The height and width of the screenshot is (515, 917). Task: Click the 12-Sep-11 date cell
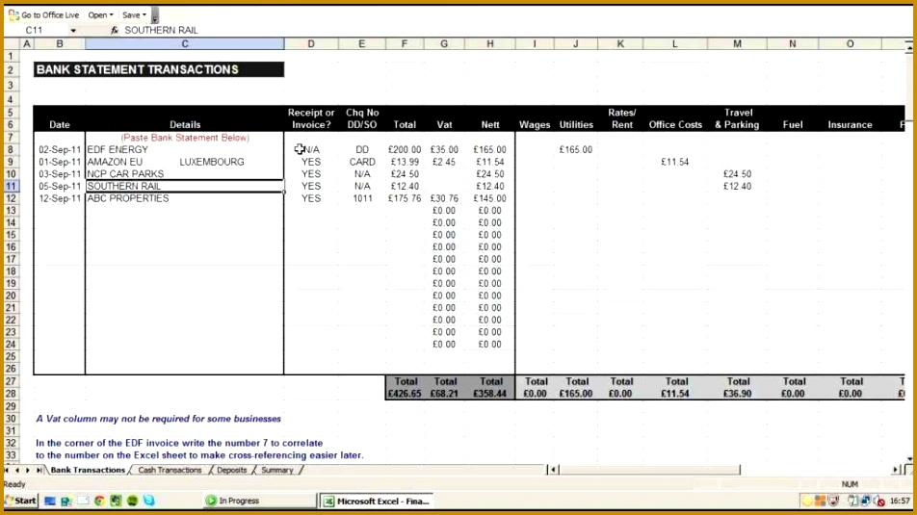(x=60, y=198)
